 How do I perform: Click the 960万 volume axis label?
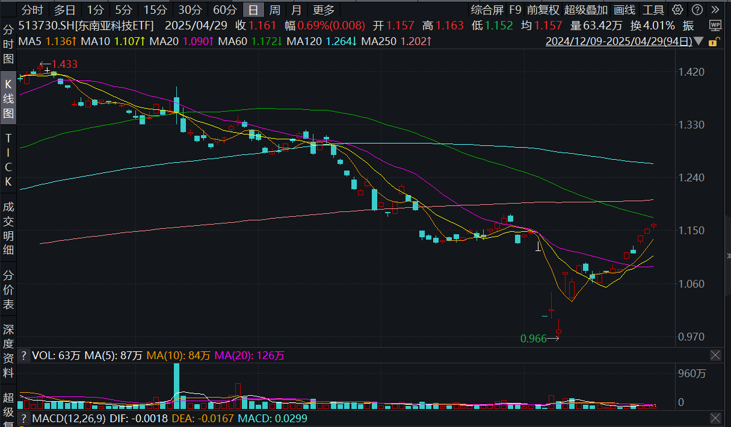(692, 374)
